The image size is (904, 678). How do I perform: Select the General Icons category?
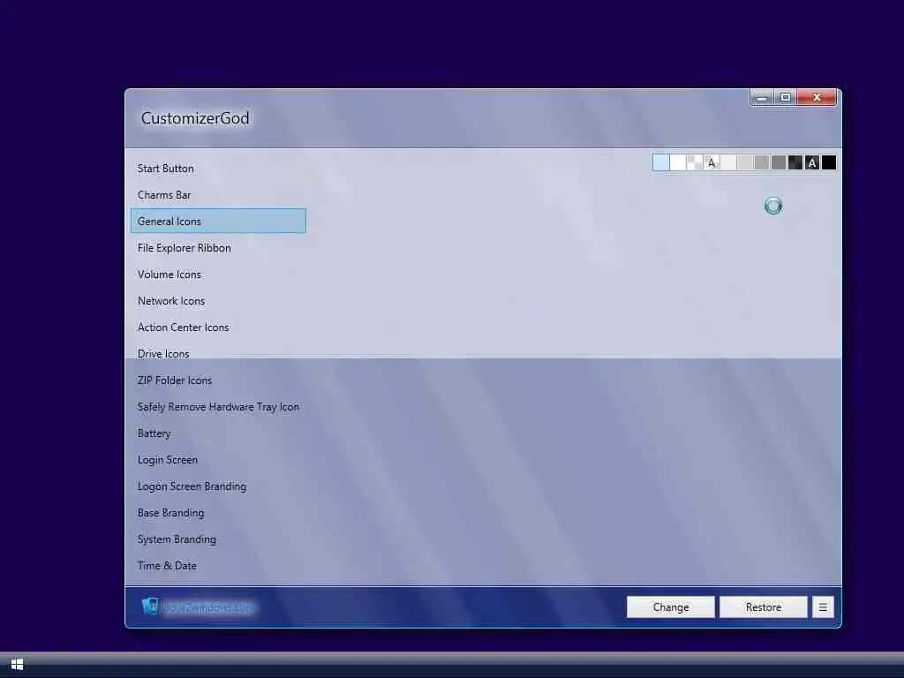click(219, 221)
